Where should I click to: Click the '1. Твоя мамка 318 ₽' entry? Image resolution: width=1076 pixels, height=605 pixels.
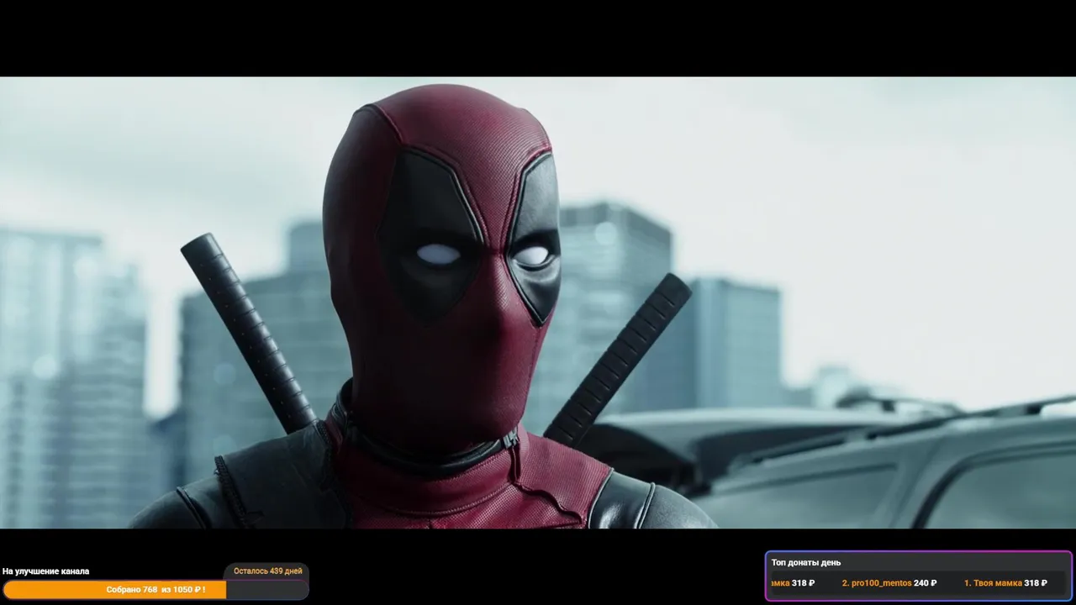1005,583
